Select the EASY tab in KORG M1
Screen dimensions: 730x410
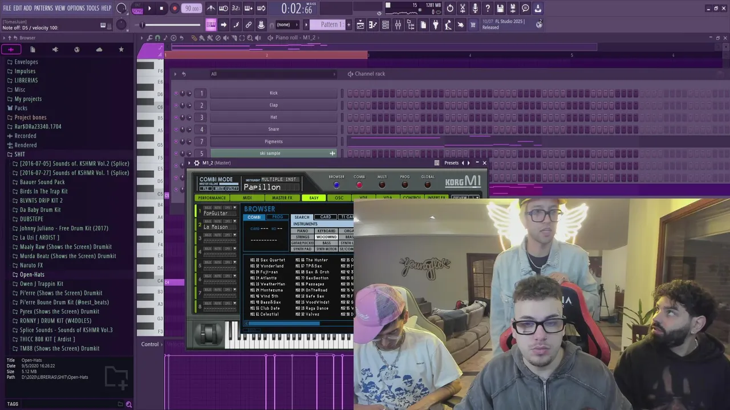tap(314, 198)
